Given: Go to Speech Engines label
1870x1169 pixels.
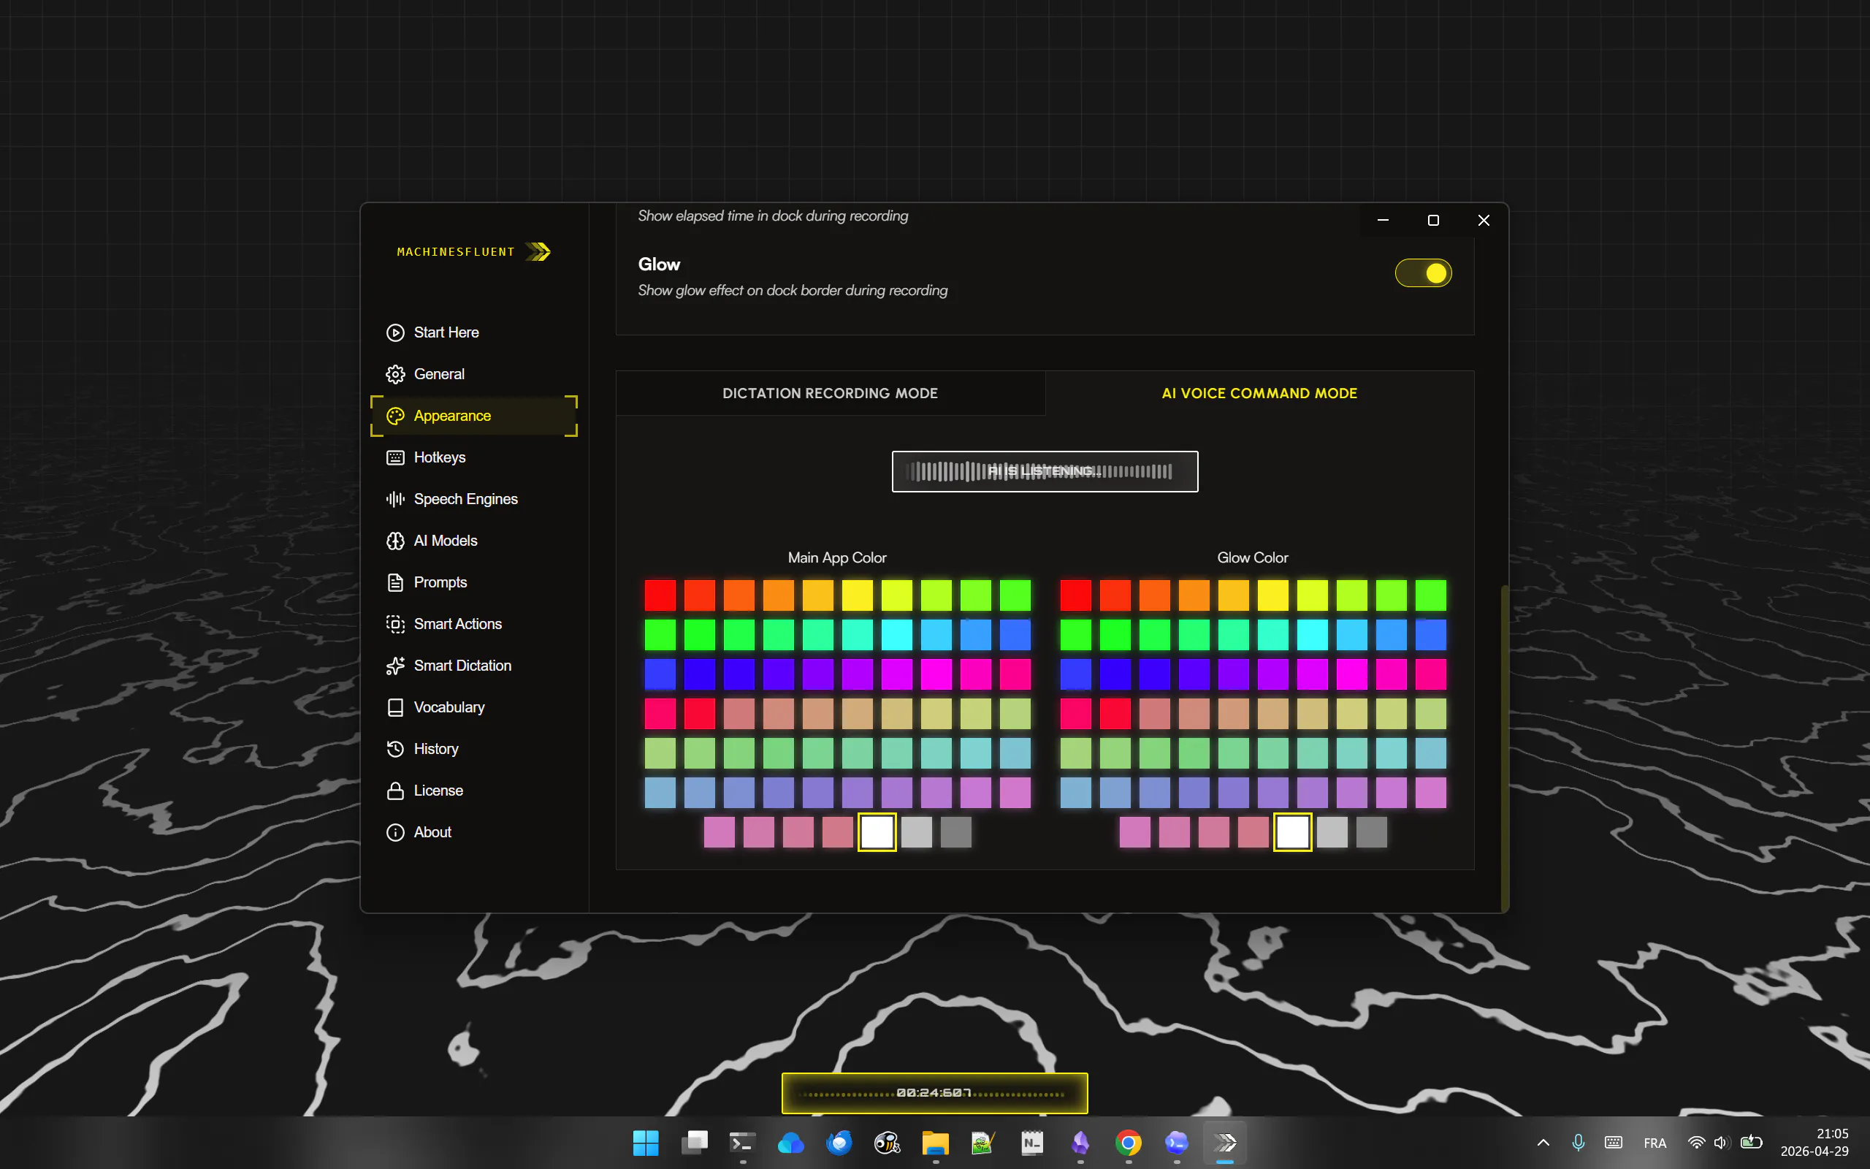Looking at the screenshot, I should coord(466,500).
